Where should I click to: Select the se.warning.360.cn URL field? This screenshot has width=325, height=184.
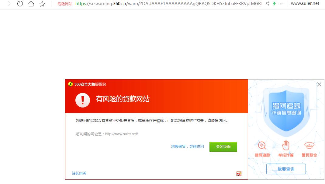[x=168, y=4]
